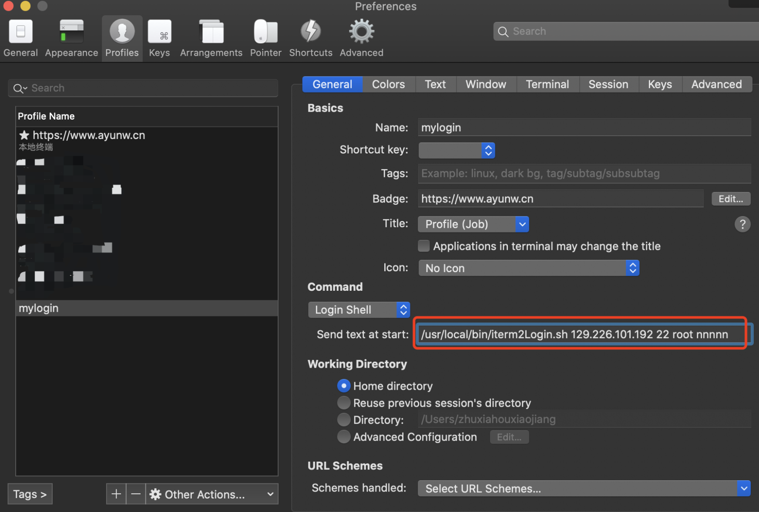759x512 pixels.
Task: Switch to the profile Keys tab
Action: [x=660, y=84]
